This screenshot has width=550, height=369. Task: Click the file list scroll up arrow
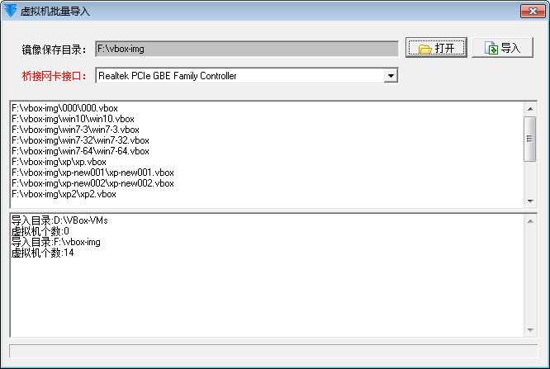[530, 109]
